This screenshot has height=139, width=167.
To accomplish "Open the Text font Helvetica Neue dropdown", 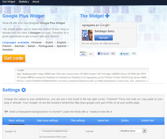I will [x=133, y=131].
